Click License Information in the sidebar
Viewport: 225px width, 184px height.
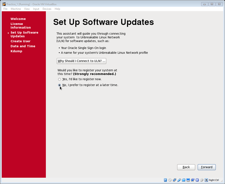(21, 26)
